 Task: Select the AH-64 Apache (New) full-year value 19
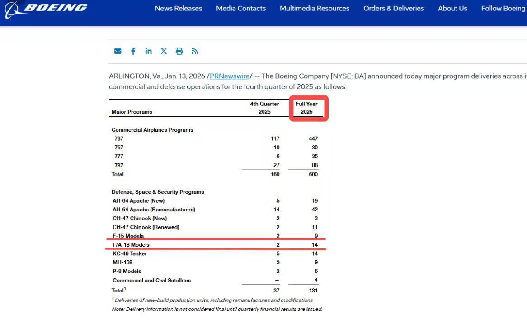[315, 200]
